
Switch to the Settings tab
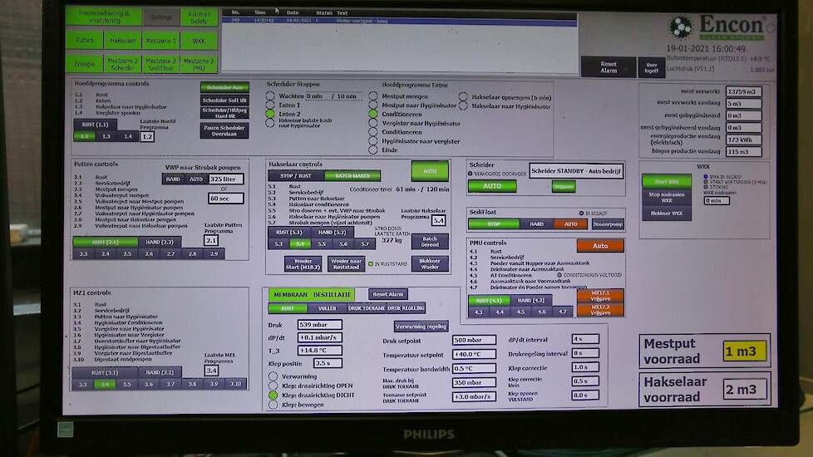pos(160,16)
